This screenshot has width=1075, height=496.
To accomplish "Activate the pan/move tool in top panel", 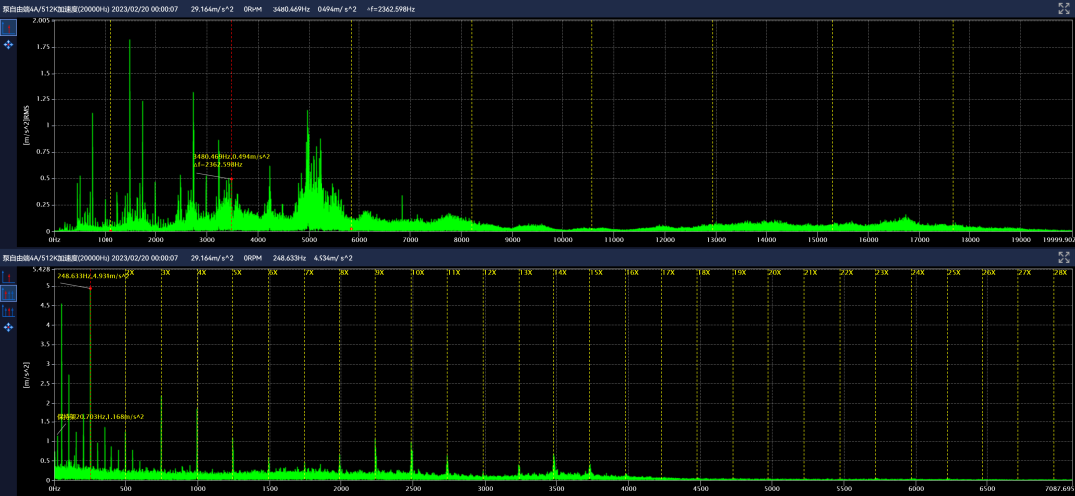I will click(8, 45).
